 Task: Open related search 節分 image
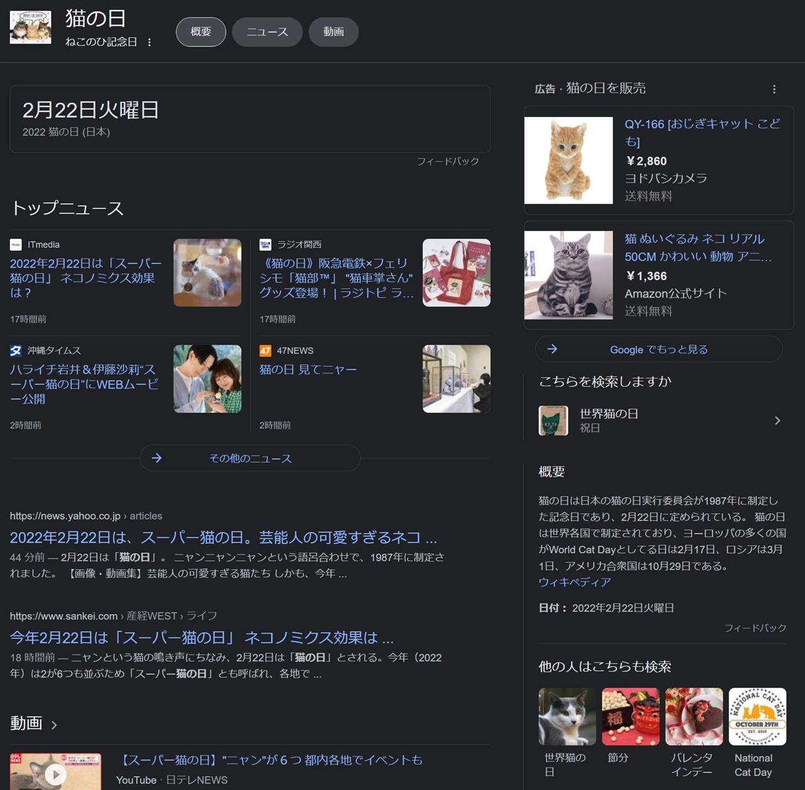coord(631,716)
